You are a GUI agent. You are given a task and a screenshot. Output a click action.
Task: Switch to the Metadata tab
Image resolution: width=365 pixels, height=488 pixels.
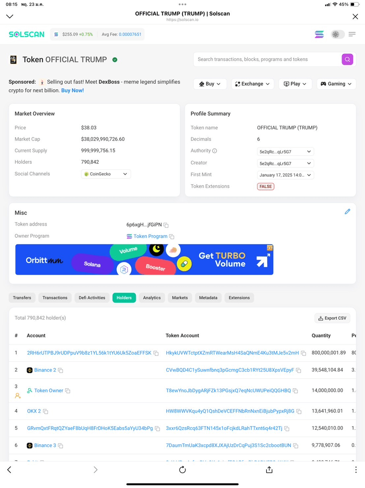coord(208,298)
